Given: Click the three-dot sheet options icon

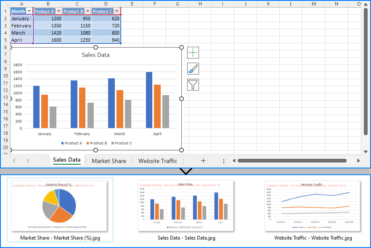Looking at the screenshot, I should point(223,160).
